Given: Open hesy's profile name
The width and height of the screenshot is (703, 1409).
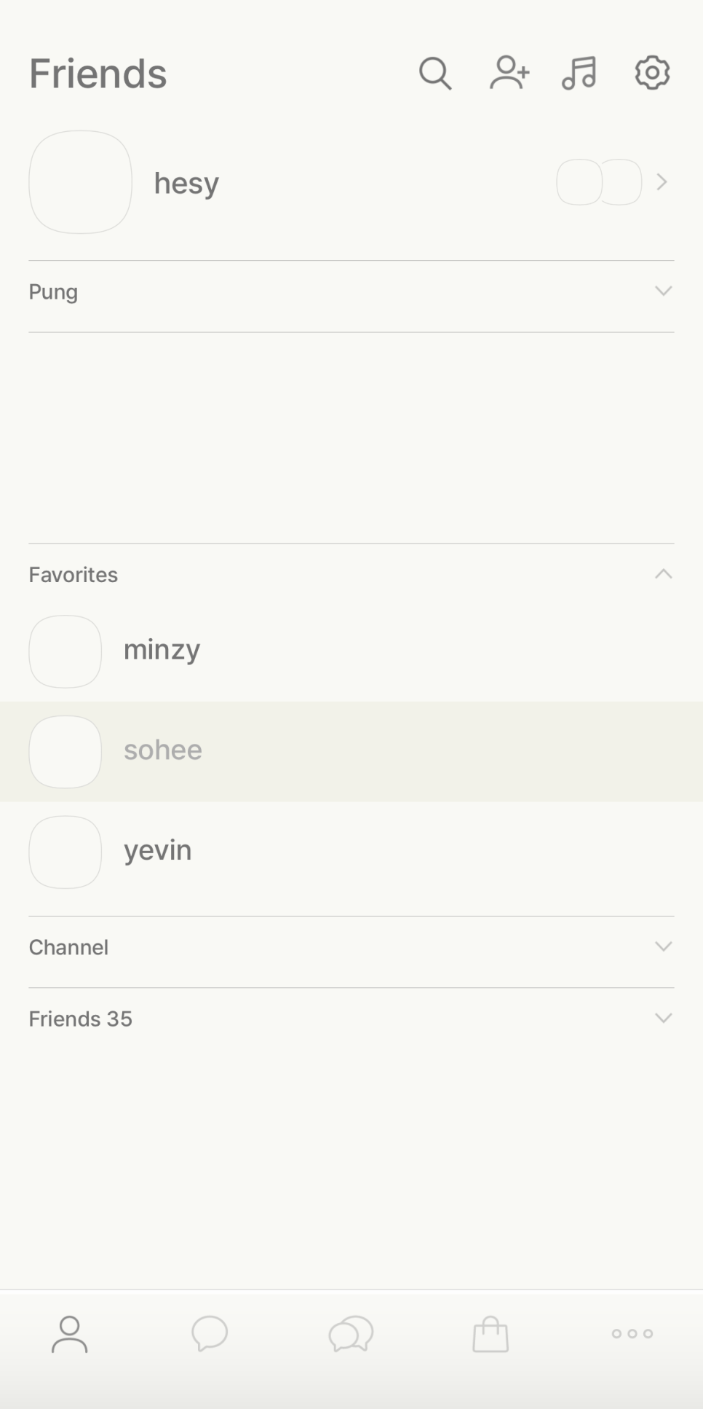Looking at the screenshot, I should (x=186, y=183).
